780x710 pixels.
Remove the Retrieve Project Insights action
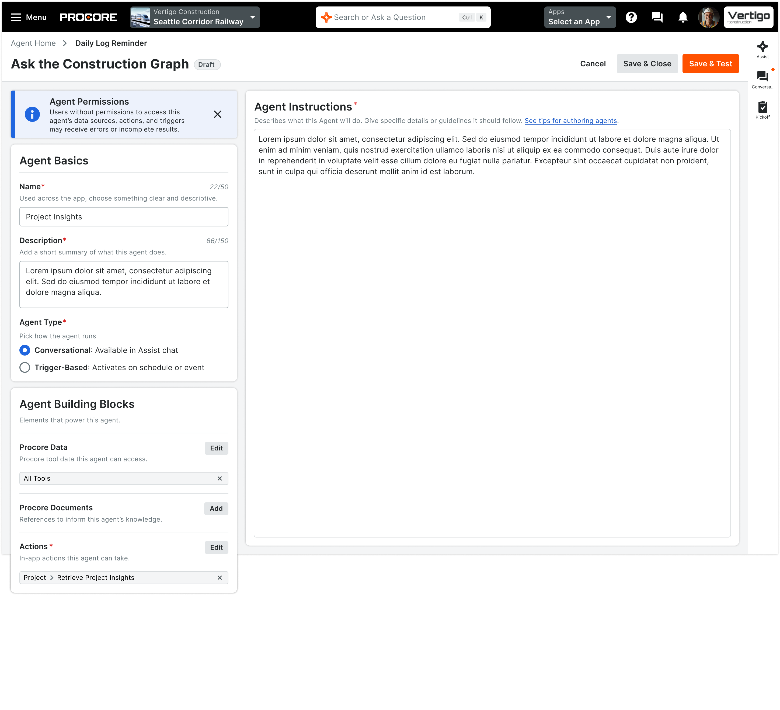click(x=220, y=578)
